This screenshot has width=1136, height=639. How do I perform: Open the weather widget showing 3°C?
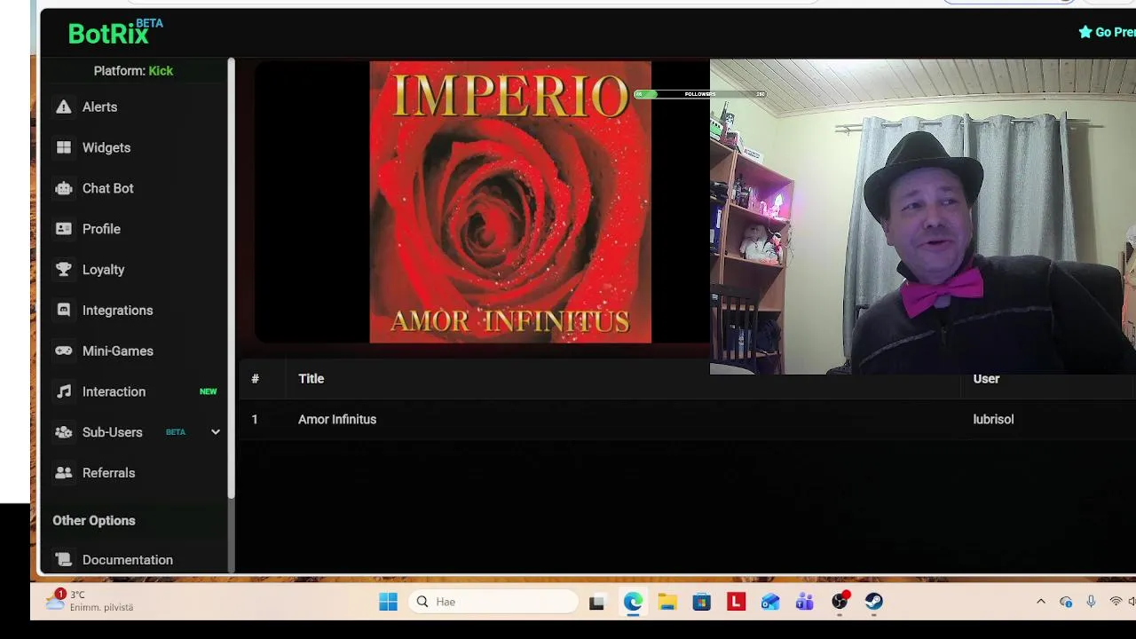[90, 601]
